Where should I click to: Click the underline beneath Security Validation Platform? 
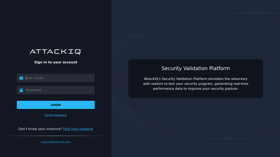point(196,73)
